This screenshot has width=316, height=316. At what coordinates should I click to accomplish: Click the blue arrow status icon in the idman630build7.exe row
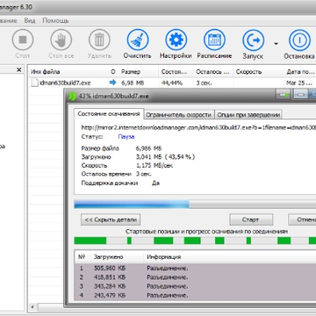(x=112, y=83)
